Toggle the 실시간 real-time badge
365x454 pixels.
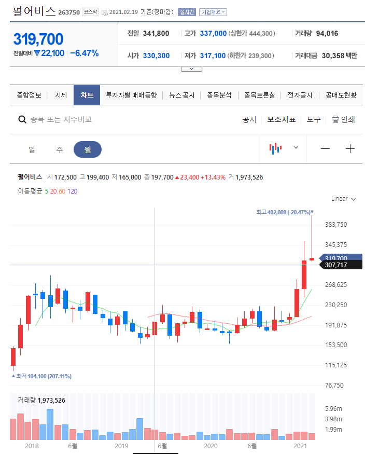(x=187, y=12)
